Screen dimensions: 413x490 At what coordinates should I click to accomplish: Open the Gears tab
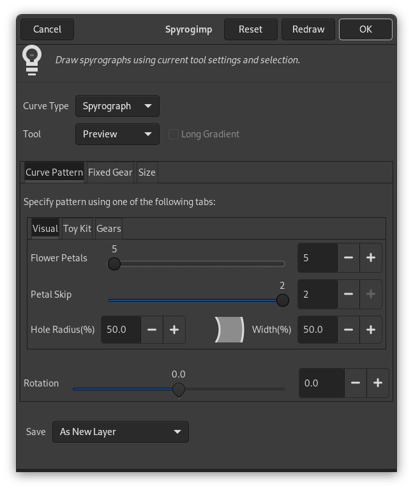[x=109, y=229]
